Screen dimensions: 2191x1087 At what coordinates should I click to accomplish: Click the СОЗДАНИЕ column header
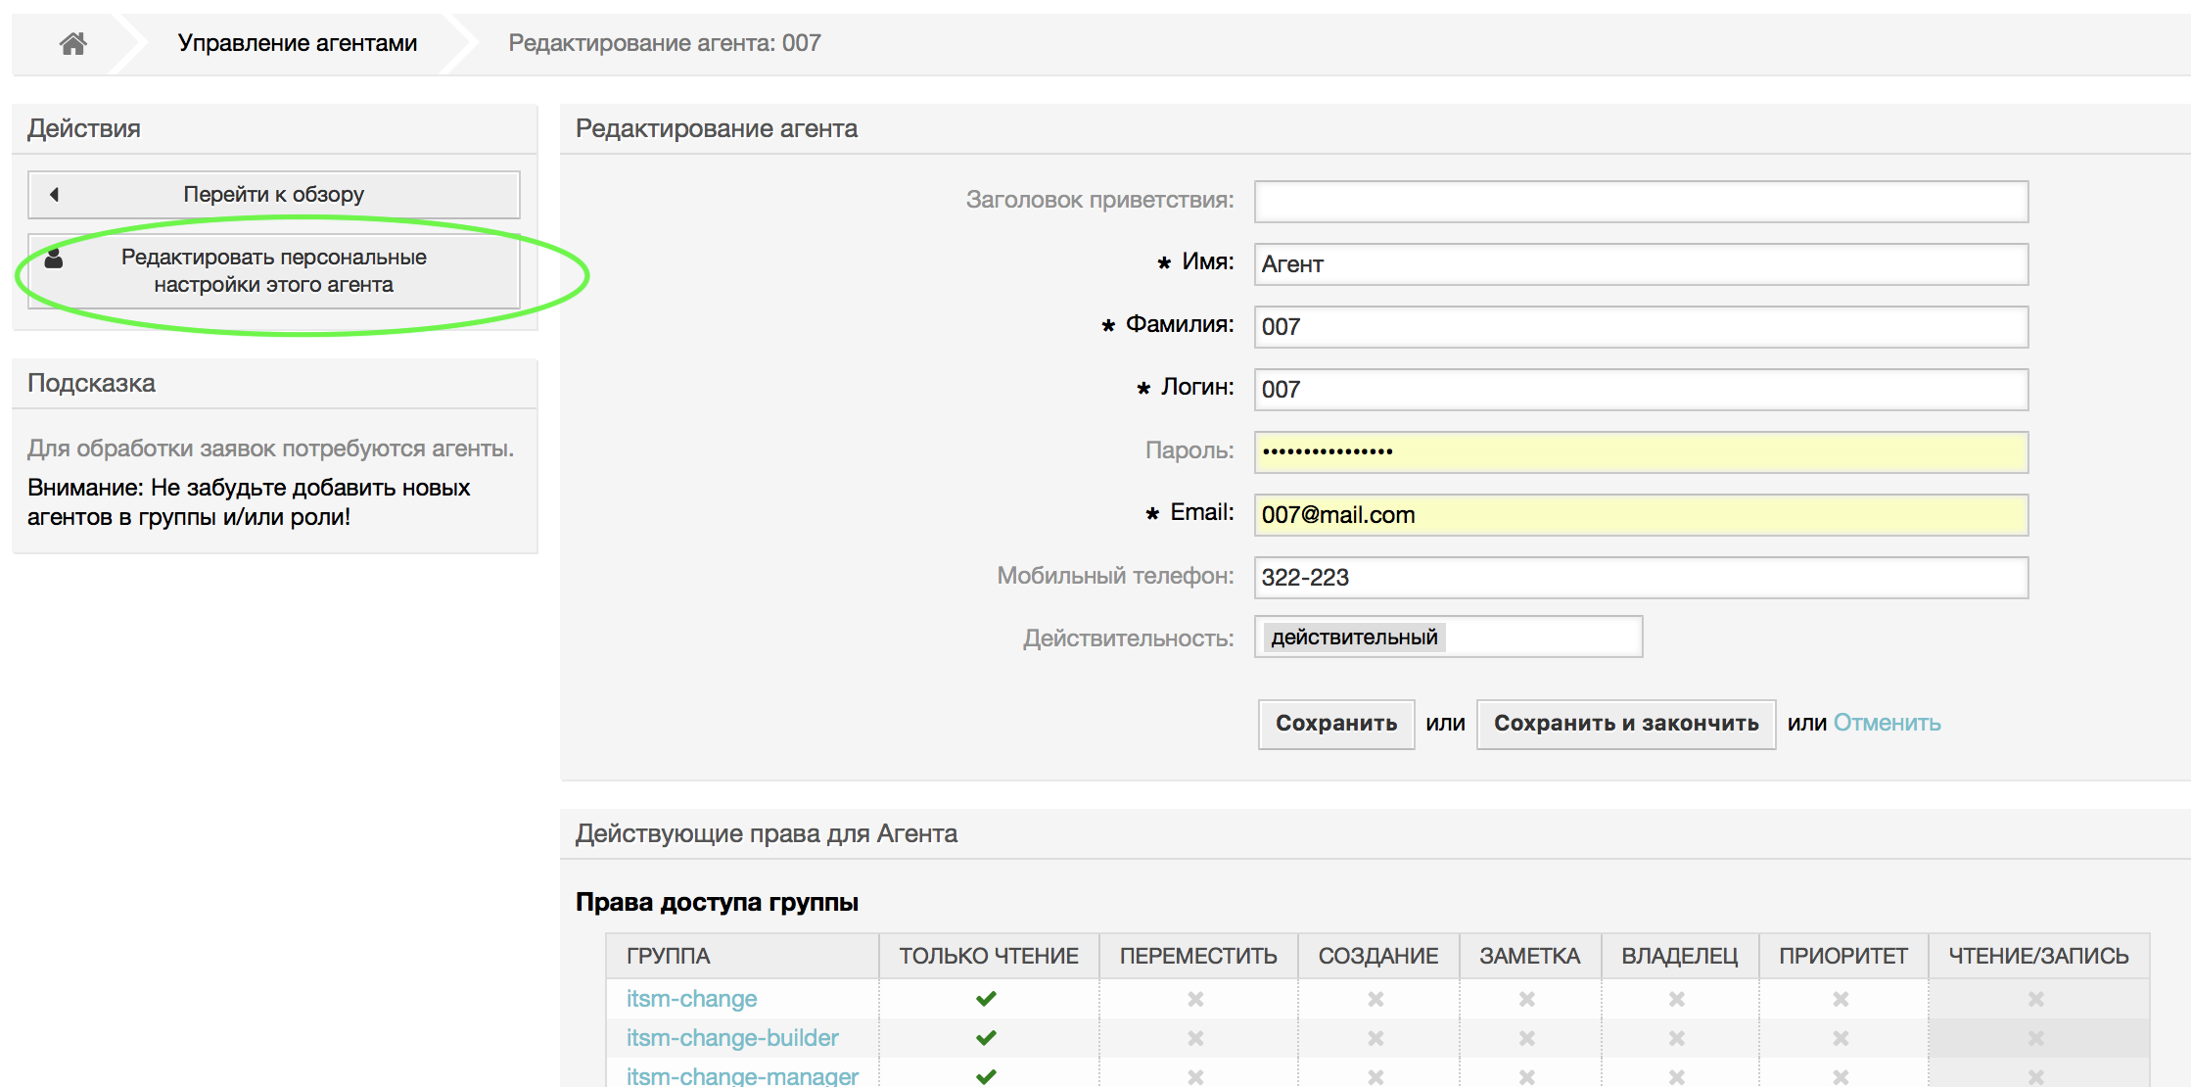tap(1378, 956)
